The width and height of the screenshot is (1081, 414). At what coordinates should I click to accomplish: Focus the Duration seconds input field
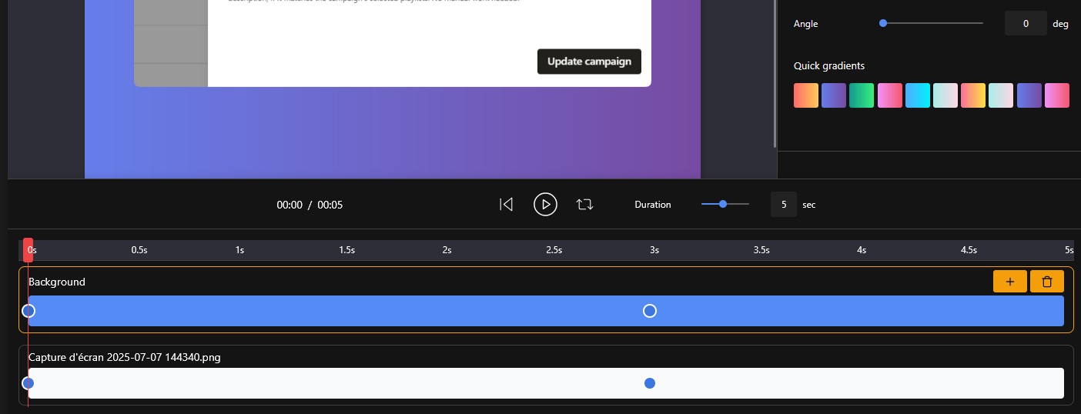pyautogui.click(x=784, y=205)
